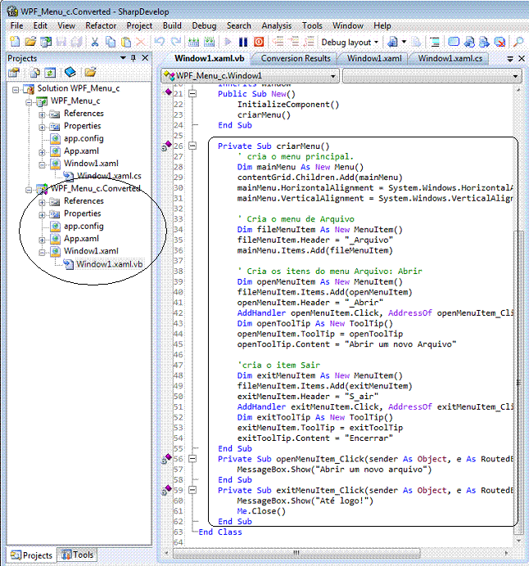
Task: Click the Find magnifier icon in toolbar
Action: coord(518,42)
